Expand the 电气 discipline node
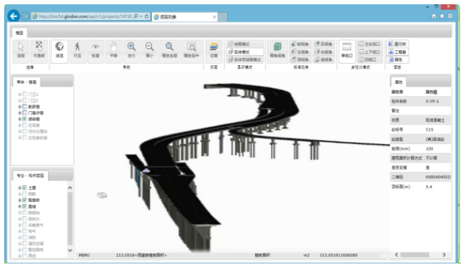 point(20,231)
